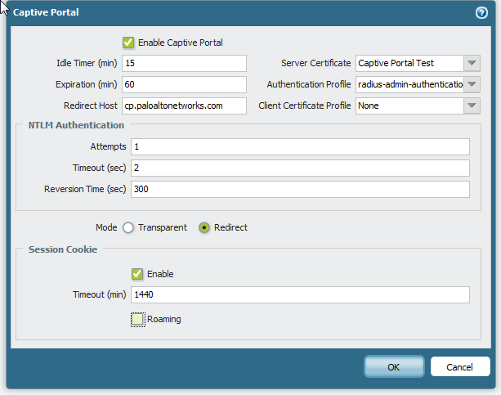
Task: Click the Cancel button
Action: [x=460, y=366]
